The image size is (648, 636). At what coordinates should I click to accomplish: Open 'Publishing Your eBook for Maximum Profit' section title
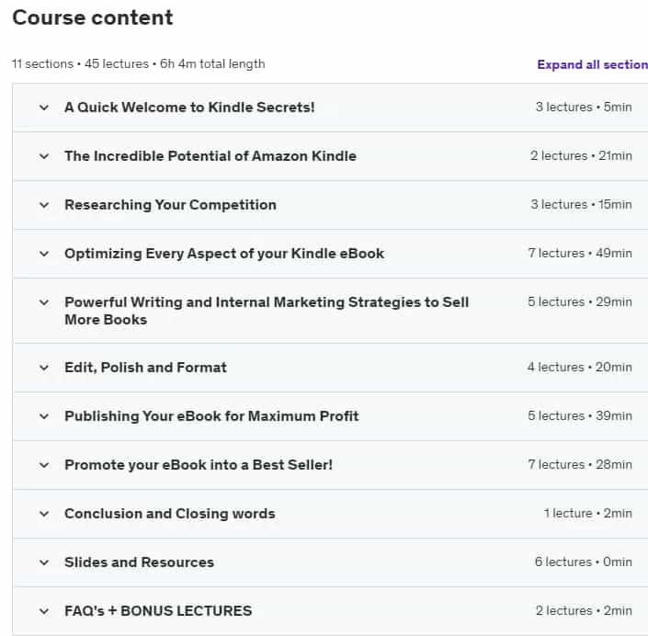211,416
